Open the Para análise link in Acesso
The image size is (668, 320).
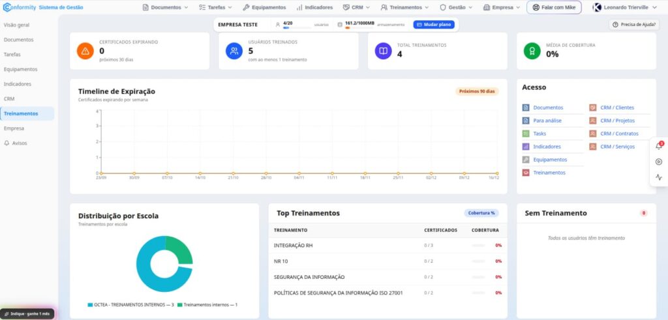click(x=547, y=121)
